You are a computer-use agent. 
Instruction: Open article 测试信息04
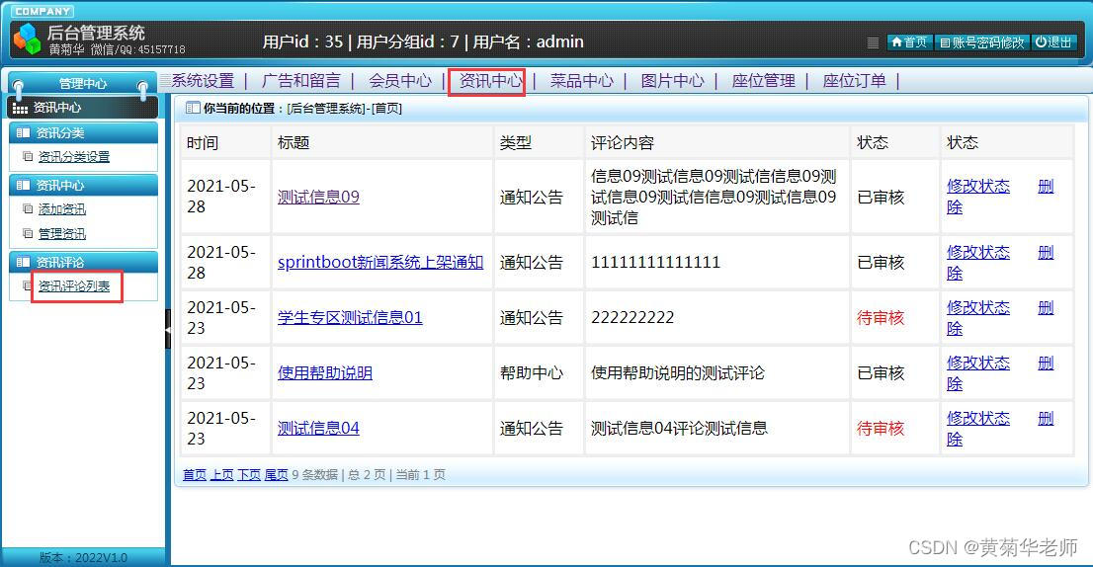tap(318, 428)
